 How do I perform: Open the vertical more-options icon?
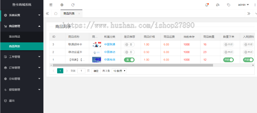point(255,5)
